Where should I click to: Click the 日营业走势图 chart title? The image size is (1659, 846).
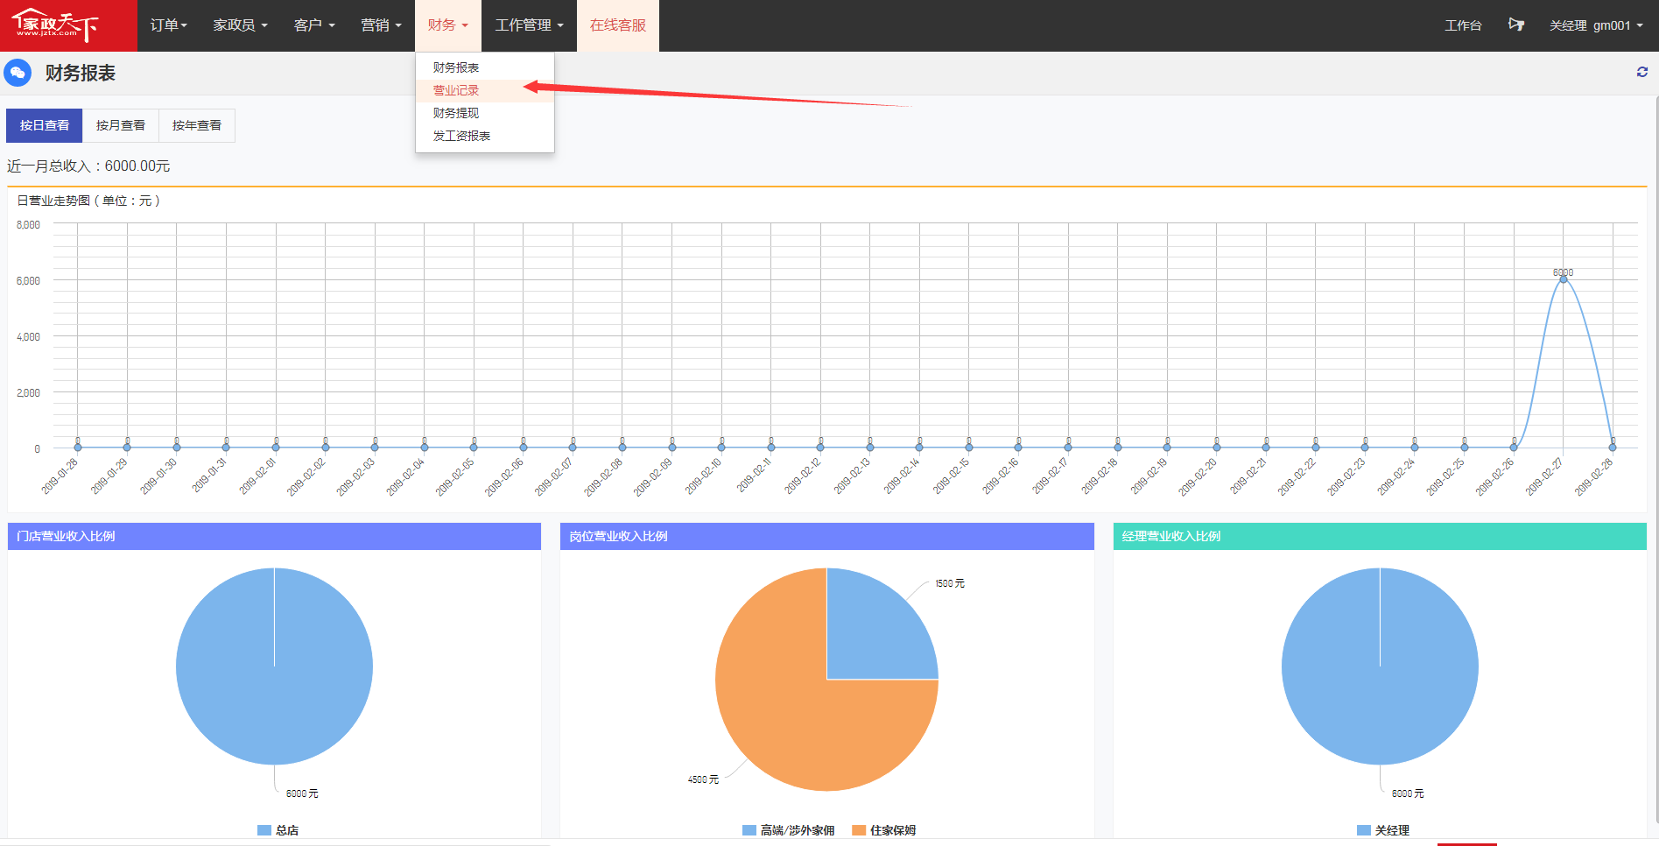tap(88, 201)
